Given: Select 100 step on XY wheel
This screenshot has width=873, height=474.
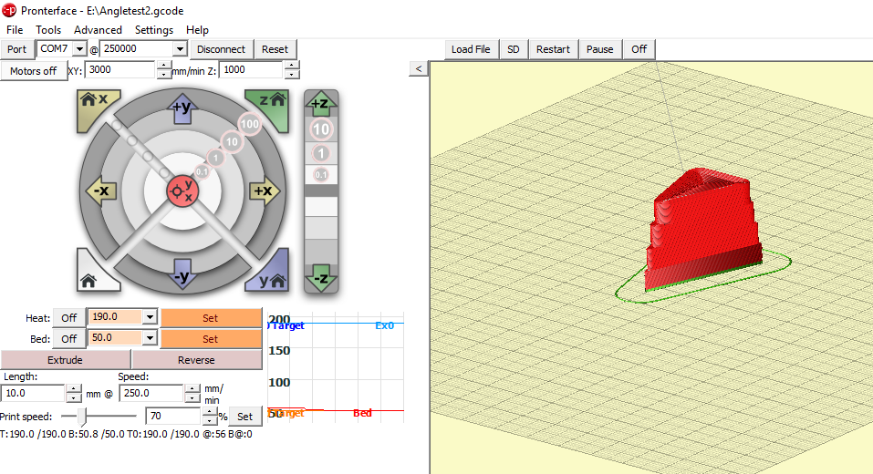Looking at the screenshot, I should pyautogui.click(x=249, y=124).
